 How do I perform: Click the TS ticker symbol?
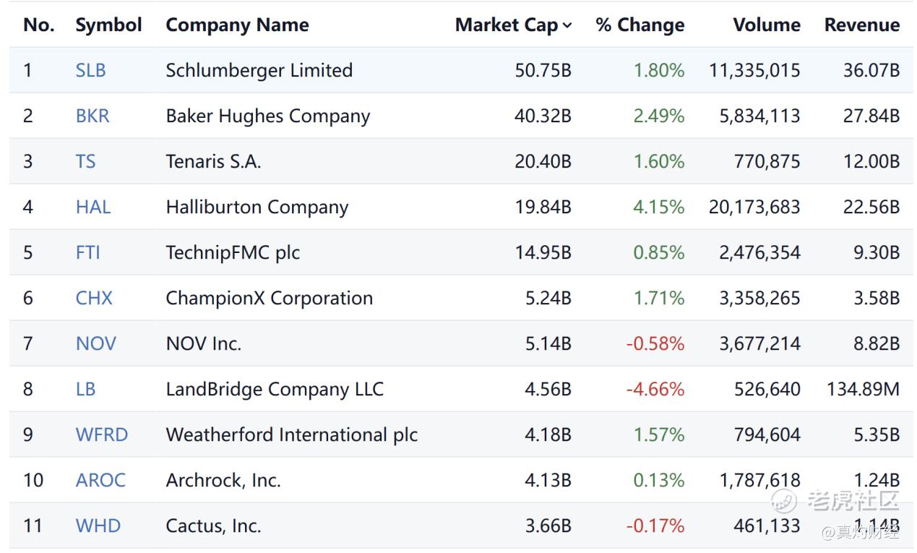point(85,161)
